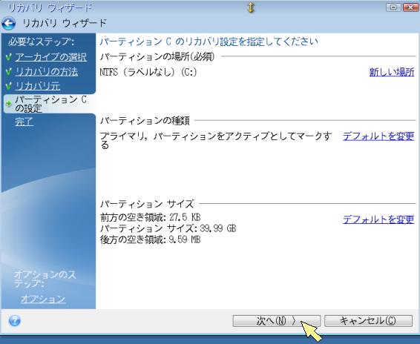The height and width of the screenshot is (344, 420).
Task: Click the green checkmark beside アーカイブの選択
Action: pos(9,57)
